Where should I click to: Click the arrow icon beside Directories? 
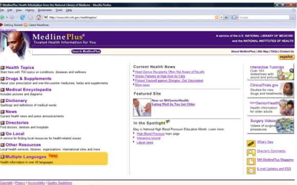3,123
